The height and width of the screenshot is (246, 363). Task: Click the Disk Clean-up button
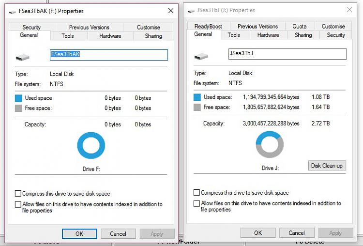coord(327,166)
